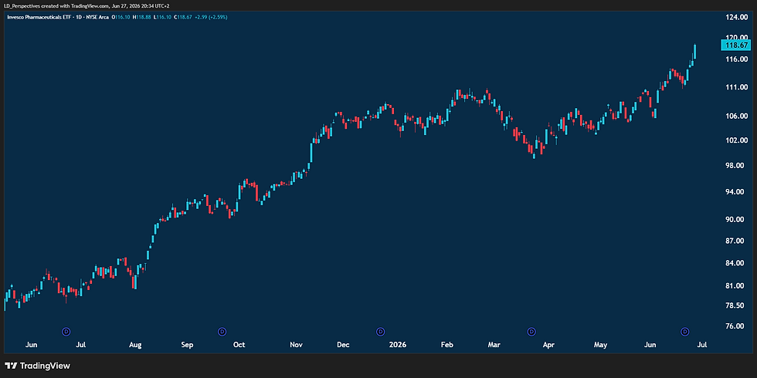757x378 pixels.
Task: Click the 106.00 price axis label
Action: [737, 116]
